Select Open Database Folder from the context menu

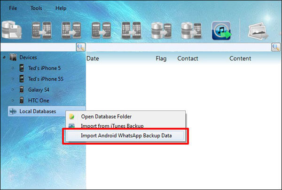coord(106,117)
